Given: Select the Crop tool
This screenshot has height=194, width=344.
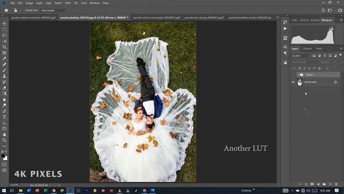Looking at the screenshot, I should [x=4, y=47].
